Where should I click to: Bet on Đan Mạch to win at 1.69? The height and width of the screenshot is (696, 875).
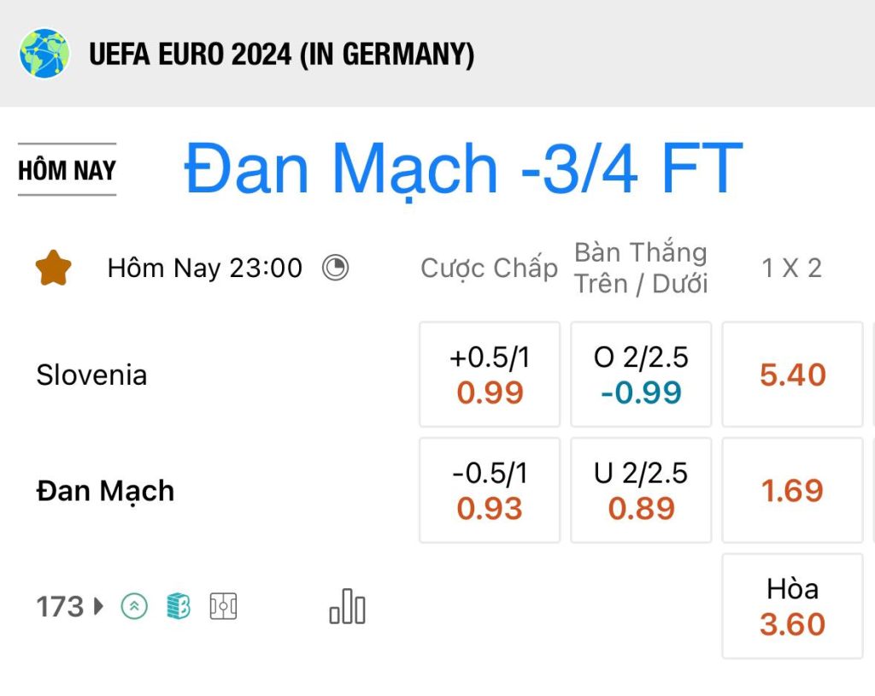click(792, 491)
